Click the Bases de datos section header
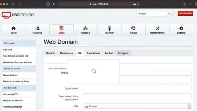The width and height of the screenshot is (197, 111). point(19,69)
